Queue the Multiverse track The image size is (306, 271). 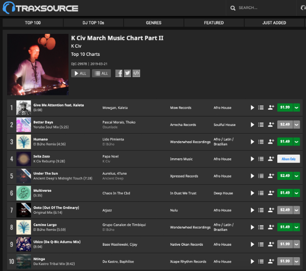tap(261, 193)
